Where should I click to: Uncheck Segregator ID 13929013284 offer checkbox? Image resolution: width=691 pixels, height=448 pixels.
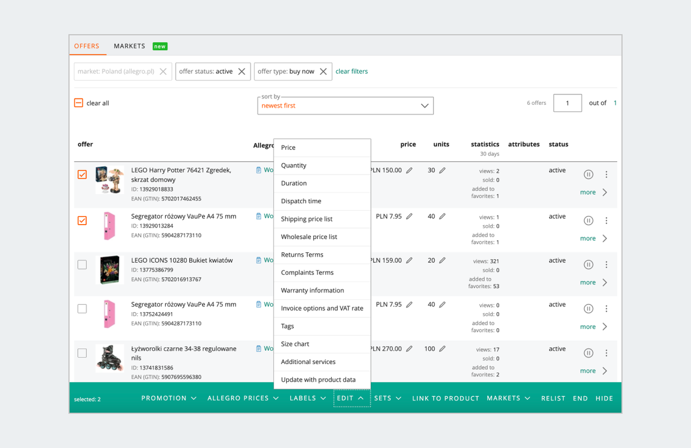pyautogui.click(x=82, y=221)
